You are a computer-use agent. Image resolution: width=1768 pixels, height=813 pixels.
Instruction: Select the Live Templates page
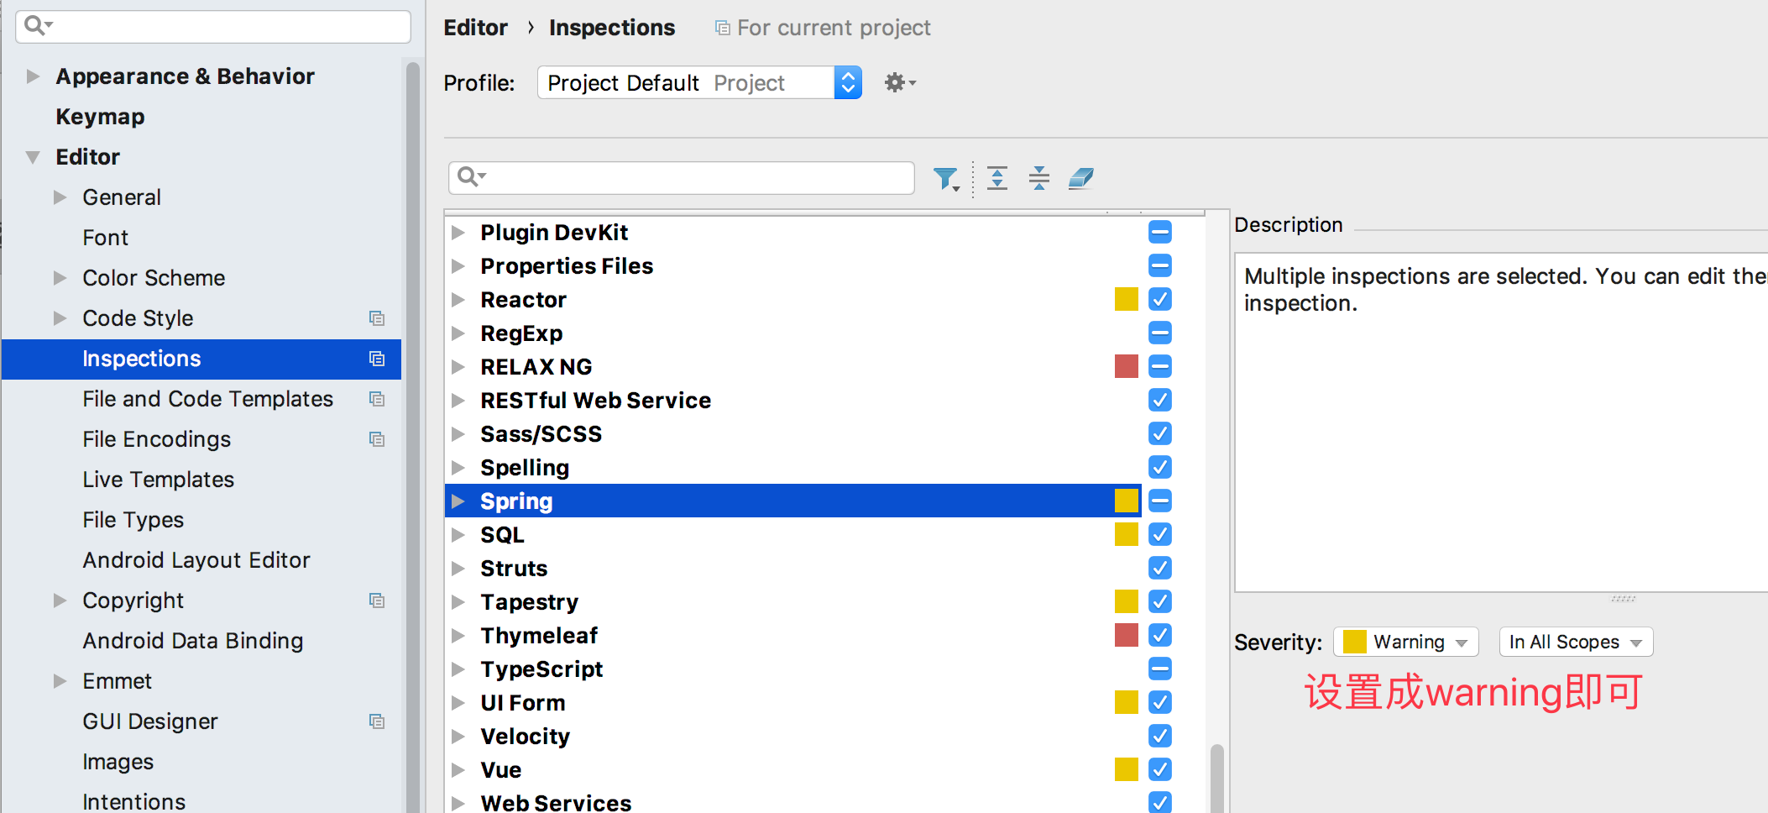[x=158, y=480]
